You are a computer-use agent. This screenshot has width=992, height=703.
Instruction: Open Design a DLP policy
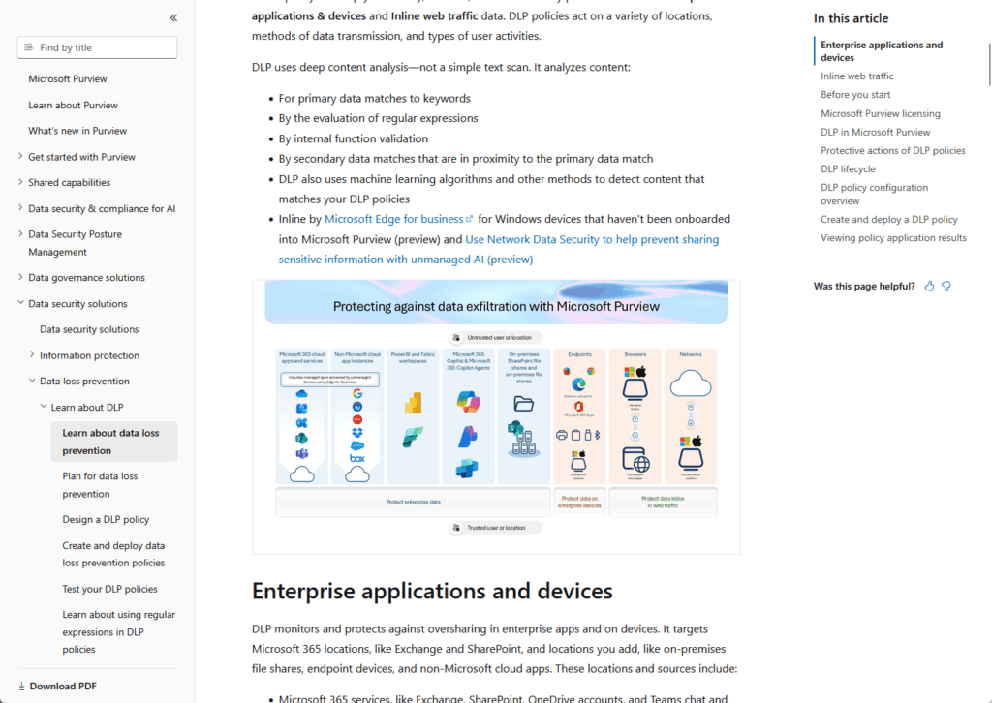[106, 519]
